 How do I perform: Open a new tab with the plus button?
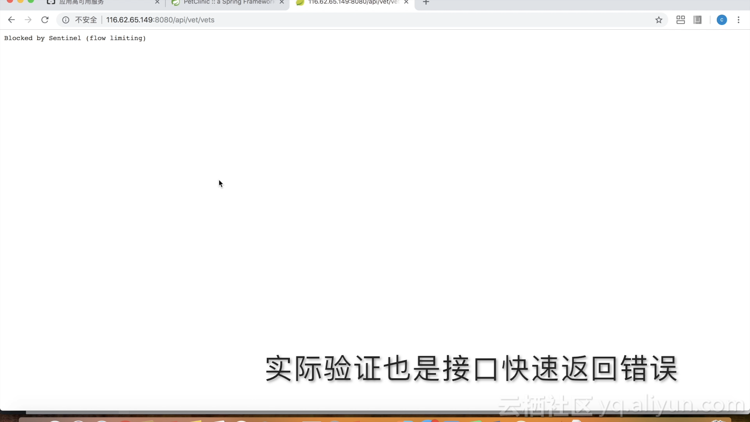click(425, 2)
